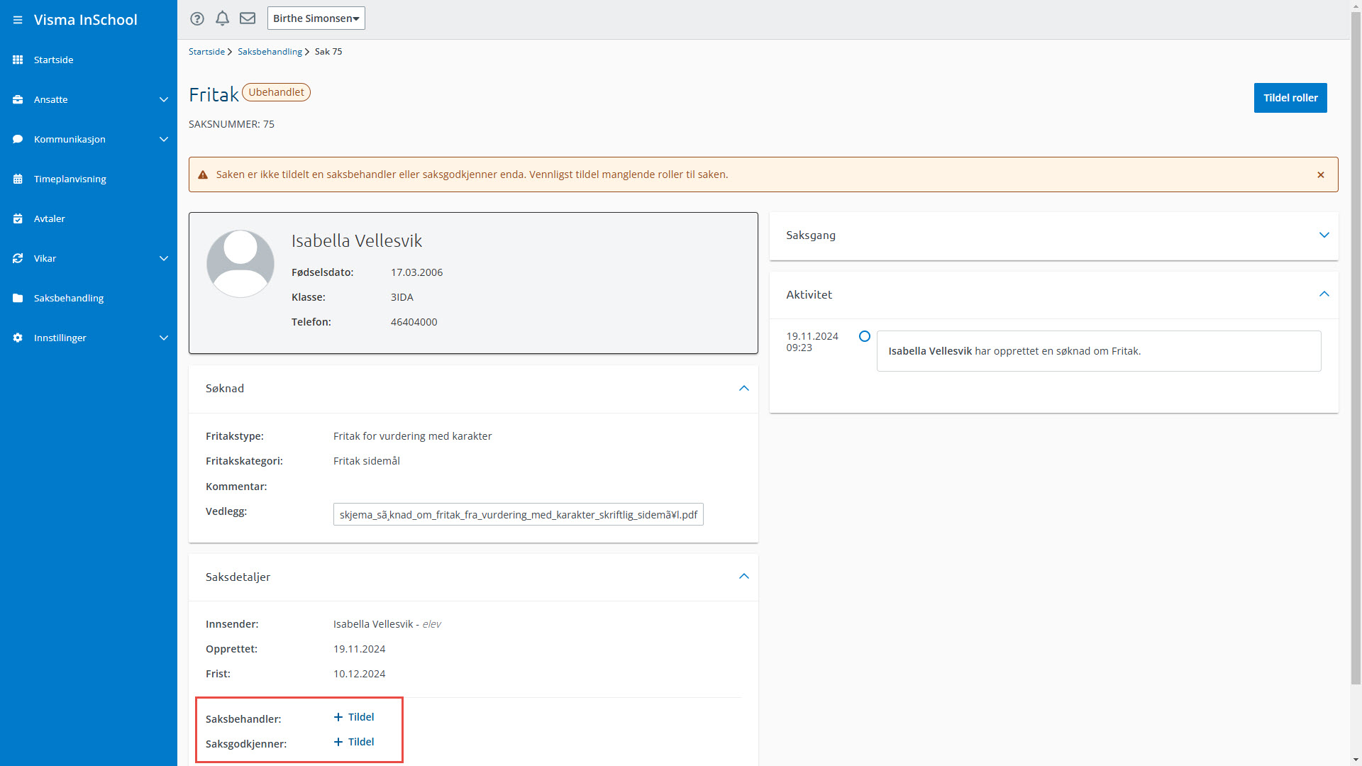The image size is (1362, 766).
Task: Collapse the Aktivitet panel
Action: [x=1324, y=294]
